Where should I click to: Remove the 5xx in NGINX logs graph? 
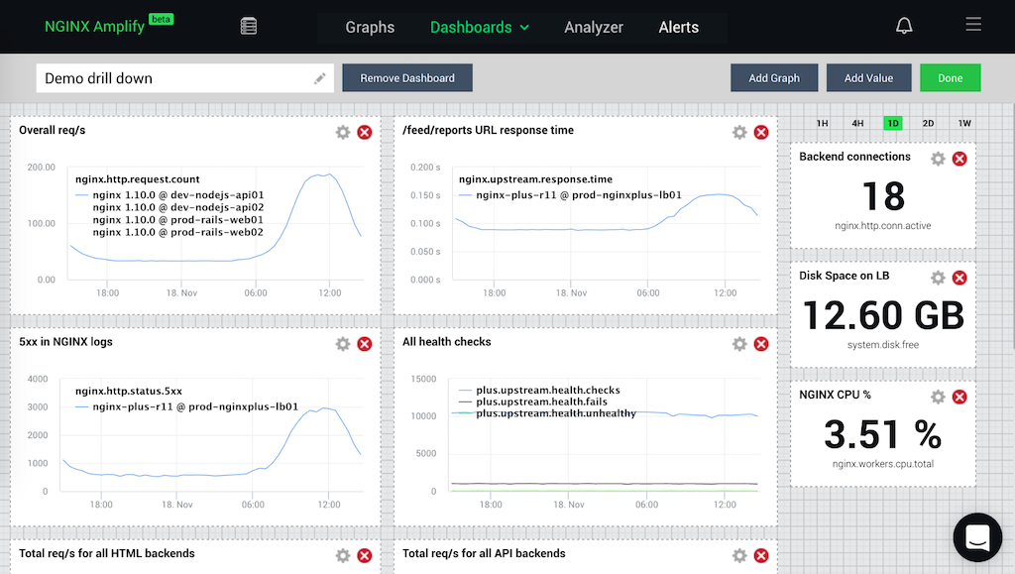[x=365, y=344]
